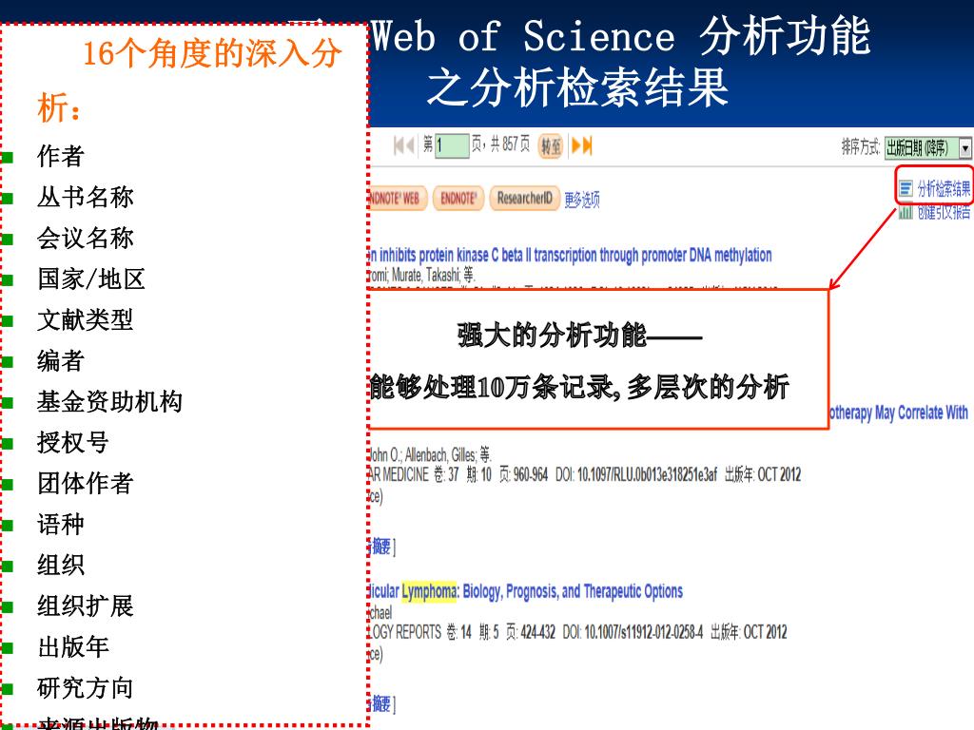Click the 创建引文报告 bar chart icon
974x730 pixels.
[x=906, y=212]
